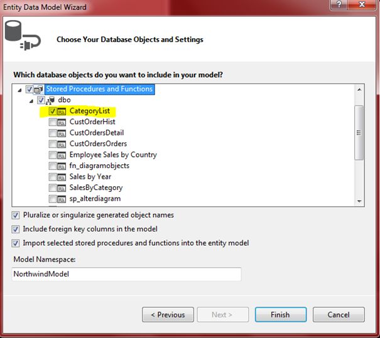Click the fn_diagramobjects function icon
The width and height of the screenshot is (380, 338).
(62, 166)
